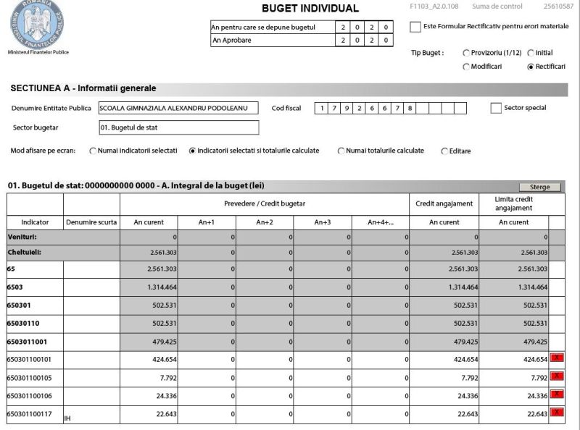Choose the Modificari budget type
The height and width of the screenshot is (430, 580).
[x=466, y=67]
